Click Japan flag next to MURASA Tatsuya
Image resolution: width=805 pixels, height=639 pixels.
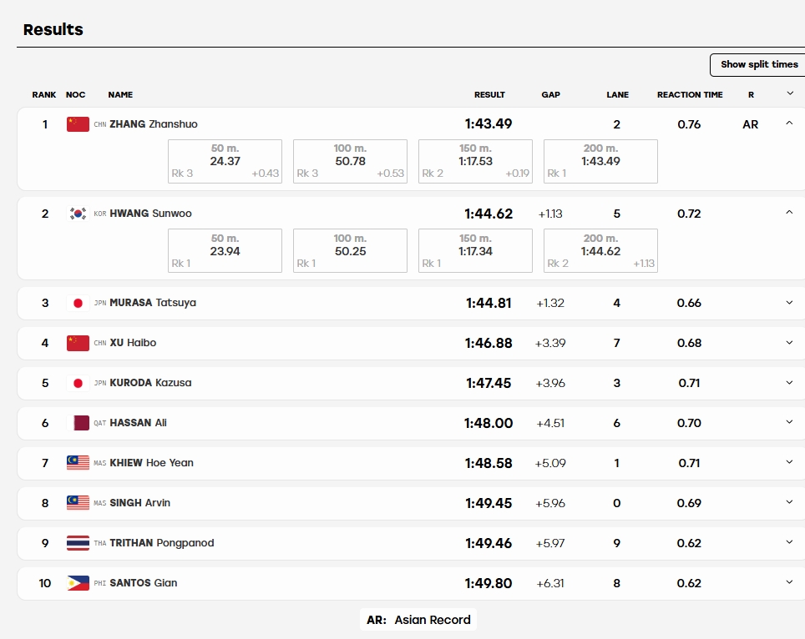pos(78,303)
